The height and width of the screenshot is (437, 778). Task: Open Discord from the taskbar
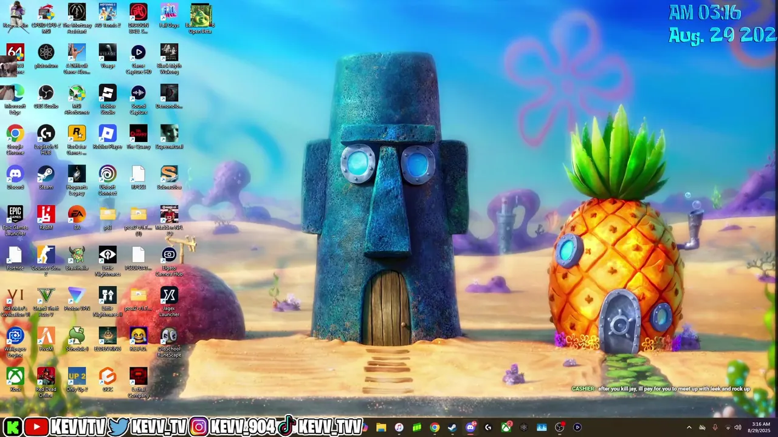[x=470, y=427]
